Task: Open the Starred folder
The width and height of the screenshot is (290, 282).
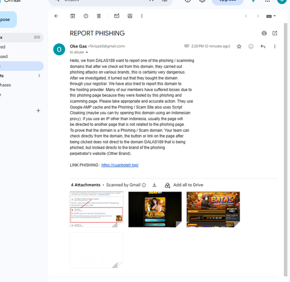Action: pyautogui.click(x=21, y=47)
